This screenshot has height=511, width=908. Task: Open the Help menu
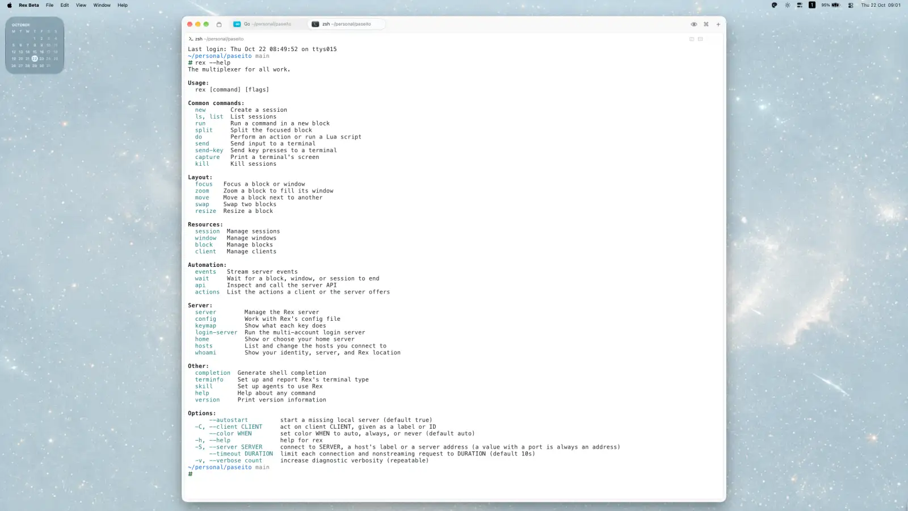point(123,5)
